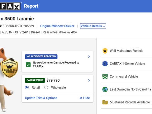152x114 pixels.
Task: Click the NO ACCIDENTS REPORTED blue label
Action: 41,57
